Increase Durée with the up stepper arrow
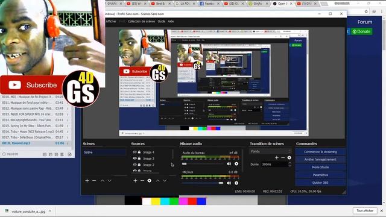 pos(289,163)
